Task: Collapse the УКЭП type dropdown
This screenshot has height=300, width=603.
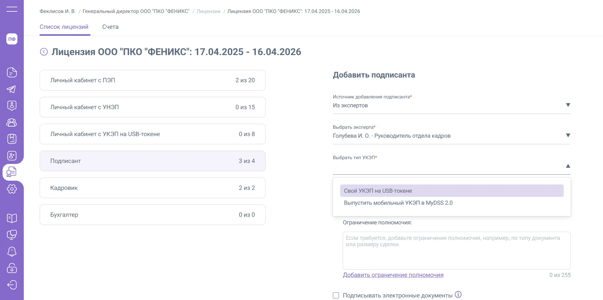Action: 568,166
